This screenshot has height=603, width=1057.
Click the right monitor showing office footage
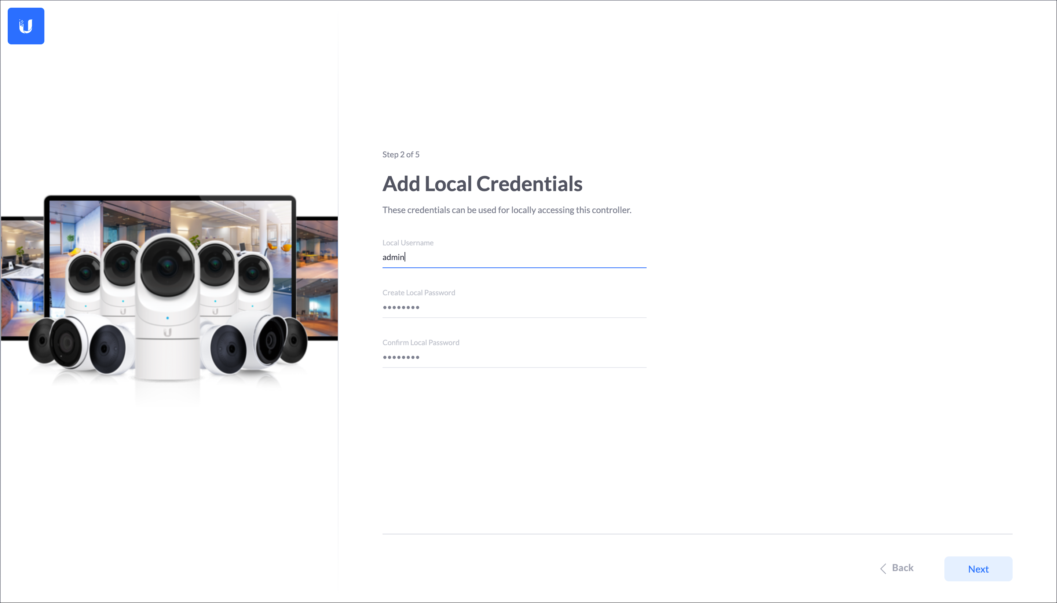point(317,278)
